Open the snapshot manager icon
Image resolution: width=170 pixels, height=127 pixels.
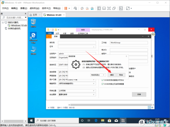click(x=92, y=8)
